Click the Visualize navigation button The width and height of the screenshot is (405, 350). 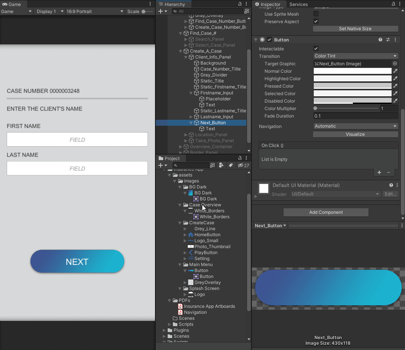(355, 134)
